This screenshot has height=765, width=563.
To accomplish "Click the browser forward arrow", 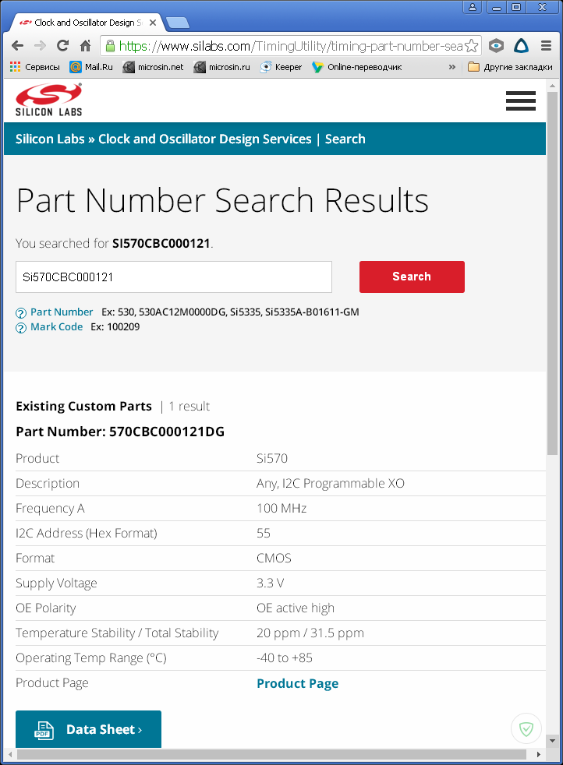I will point(40,46).
